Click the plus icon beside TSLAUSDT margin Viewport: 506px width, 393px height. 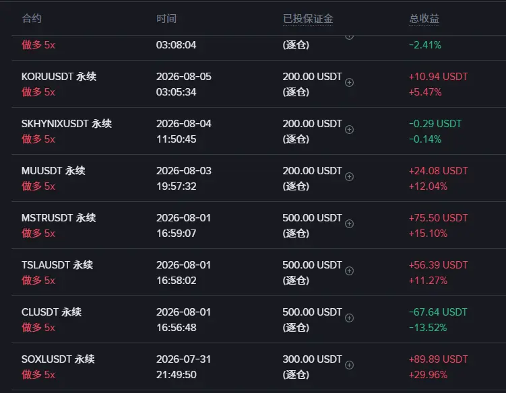(349, 271)
